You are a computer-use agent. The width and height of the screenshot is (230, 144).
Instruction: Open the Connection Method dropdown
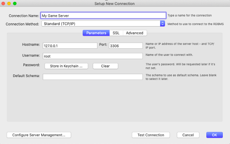[x=103, y=24]
